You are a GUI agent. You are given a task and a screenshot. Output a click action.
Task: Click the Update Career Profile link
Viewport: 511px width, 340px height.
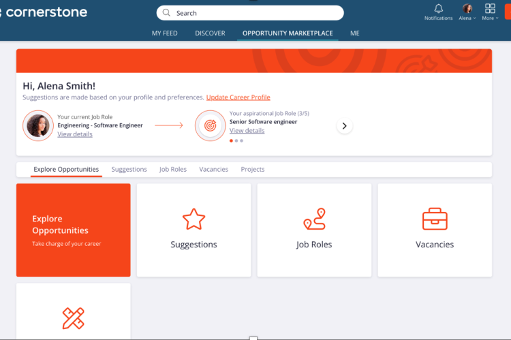click(x=238, y=97)
